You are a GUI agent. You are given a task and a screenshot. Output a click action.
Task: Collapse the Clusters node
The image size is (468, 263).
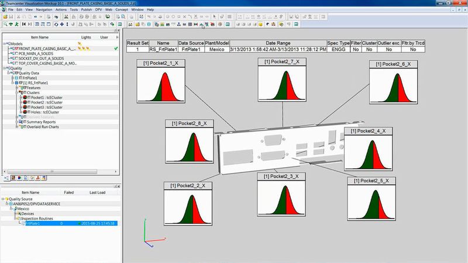(17, 92)
